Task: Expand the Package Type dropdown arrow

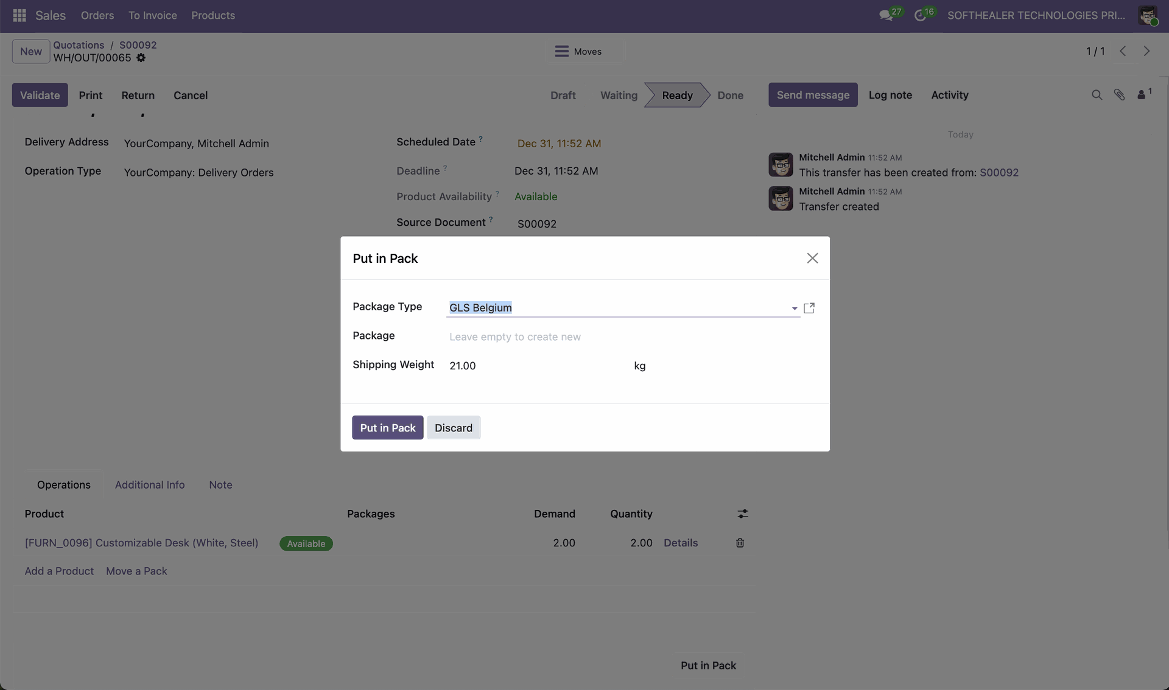Action: (794, 308)
